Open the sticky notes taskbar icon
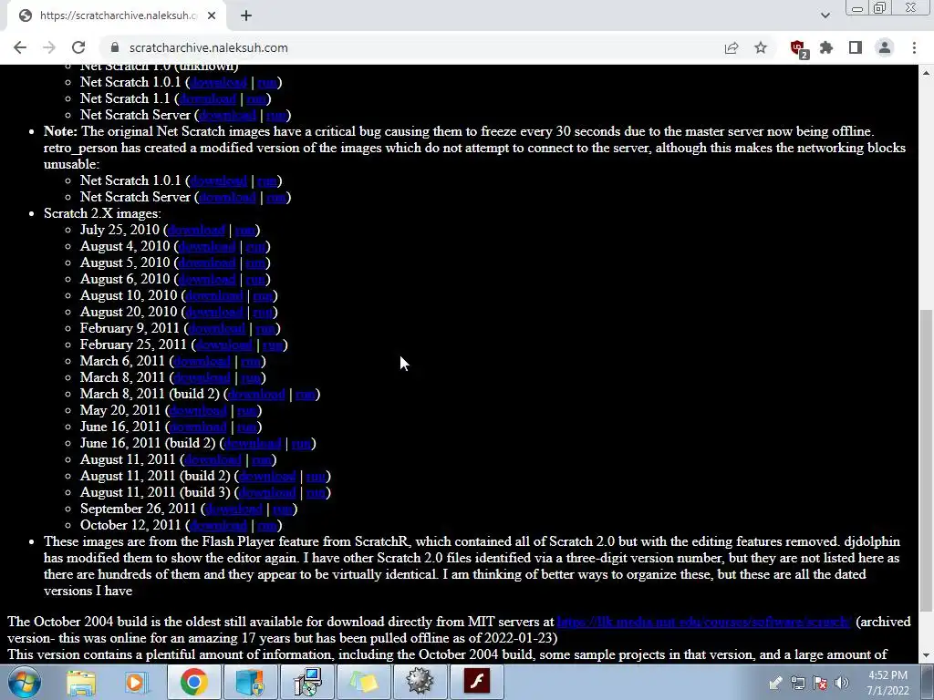Image resolution: width=934 pixels, height=700 pixels. point(363,682)
